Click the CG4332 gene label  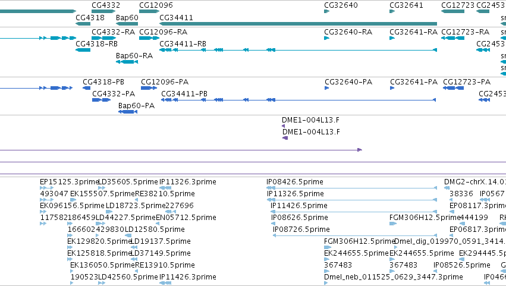click(x=106, y=5)
